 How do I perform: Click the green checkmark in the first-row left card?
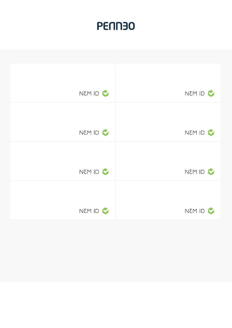tap(106, 93)
